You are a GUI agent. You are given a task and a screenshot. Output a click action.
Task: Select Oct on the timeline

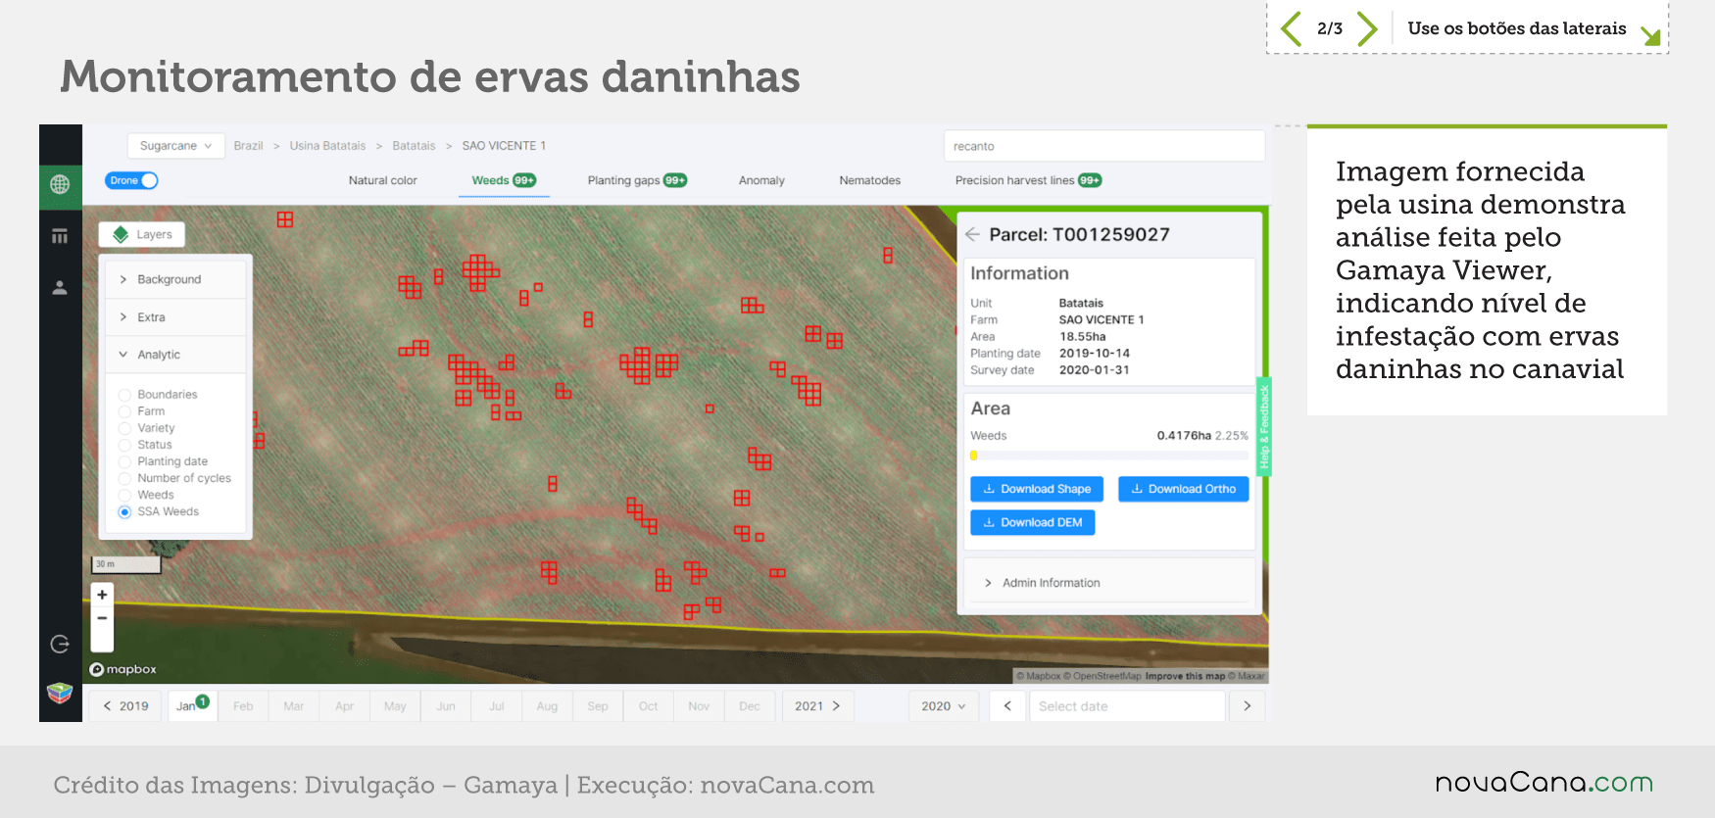649,706
